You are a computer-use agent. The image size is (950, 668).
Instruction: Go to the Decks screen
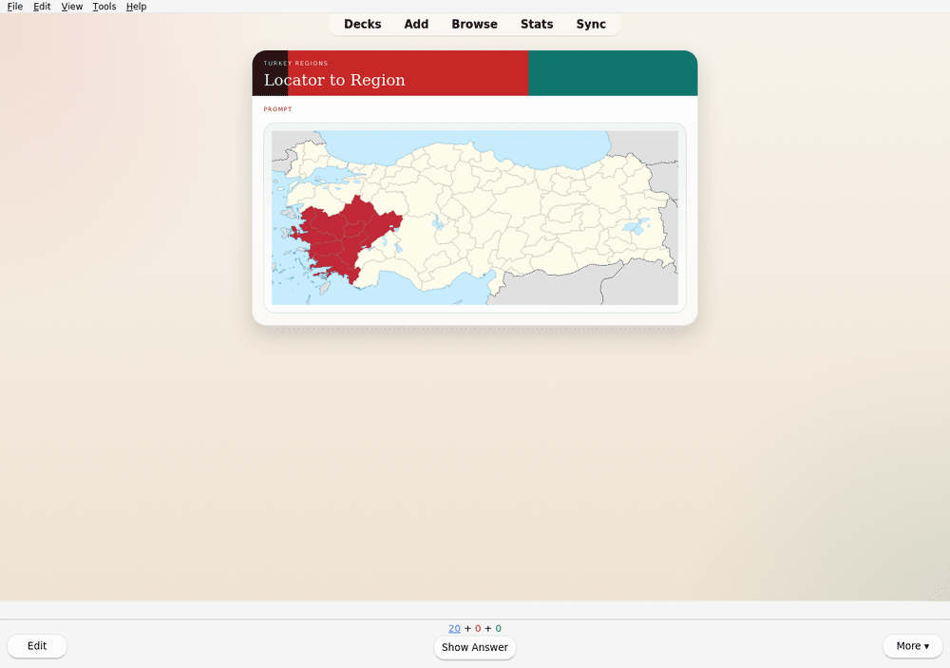coord(362,25)
